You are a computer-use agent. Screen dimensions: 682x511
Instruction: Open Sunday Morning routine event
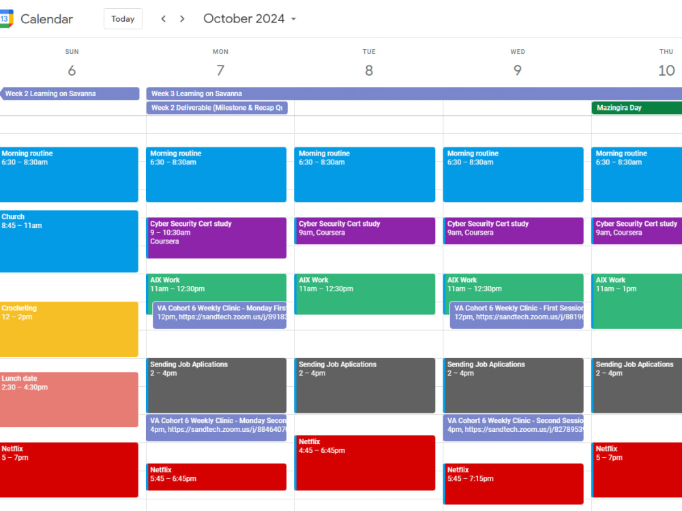coord(69,175)
